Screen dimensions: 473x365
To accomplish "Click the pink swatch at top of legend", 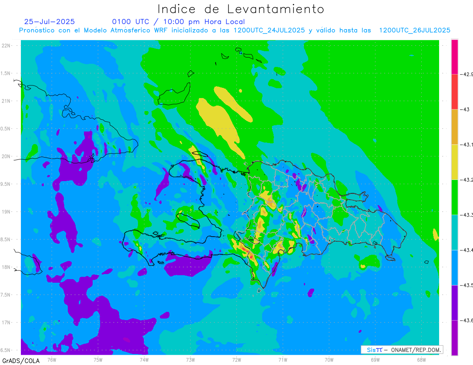I will [x=454, y=57].
